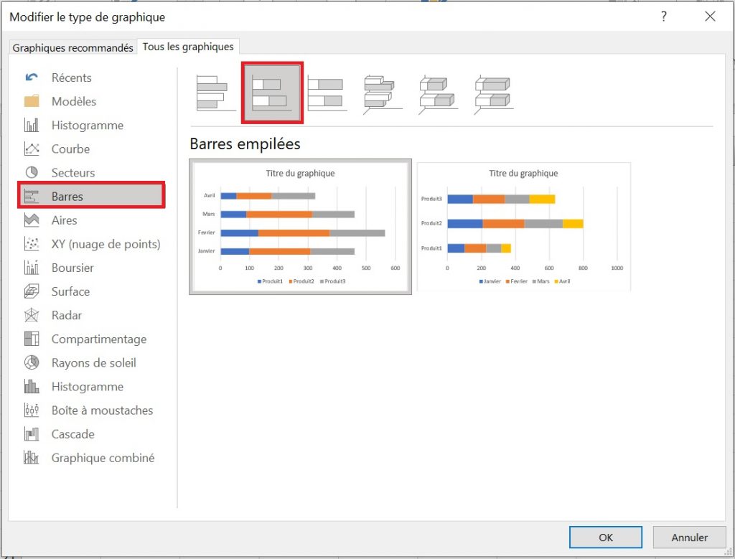Click the dialog help question mark

[x=663, y=16]
